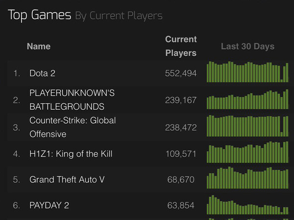Image resolution: width=294 pixels, height=220 pixels.
Task: Click Grand Theft Auto V's bar chart
Action: point(247,178)
